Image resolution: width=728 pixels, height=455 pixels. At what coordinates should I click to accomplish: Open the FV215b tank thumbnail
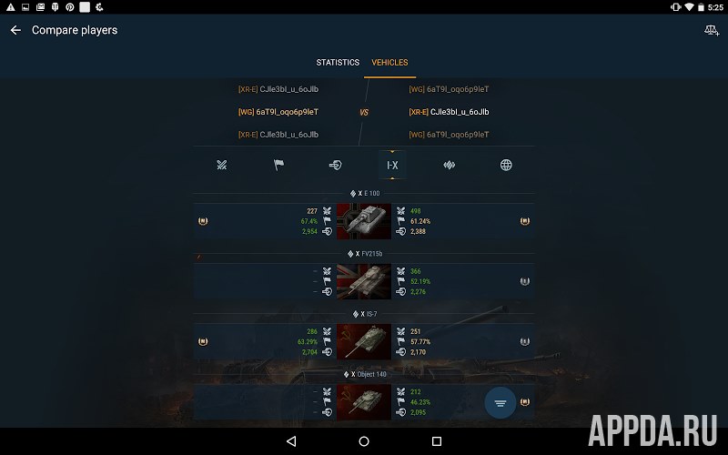(363, 282)
